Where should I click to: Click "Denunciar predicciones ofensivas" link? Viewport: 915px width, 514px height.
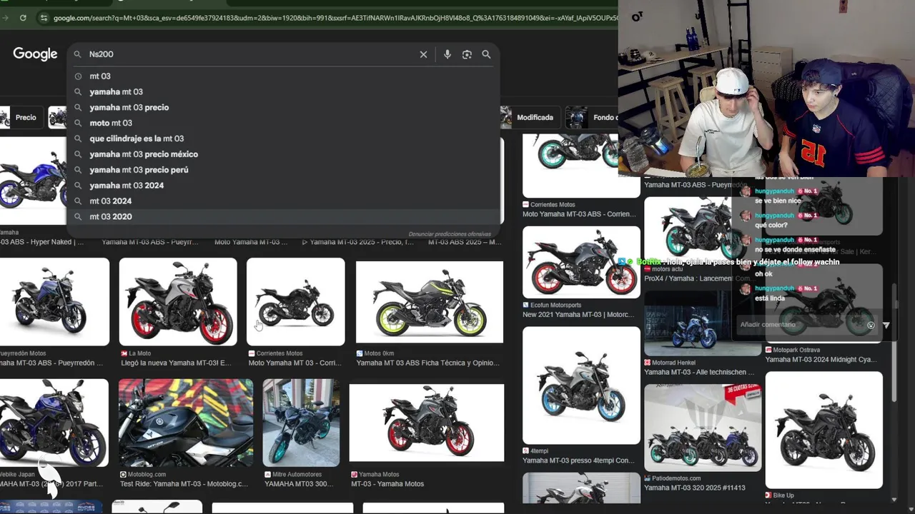[x=450, y=234]
